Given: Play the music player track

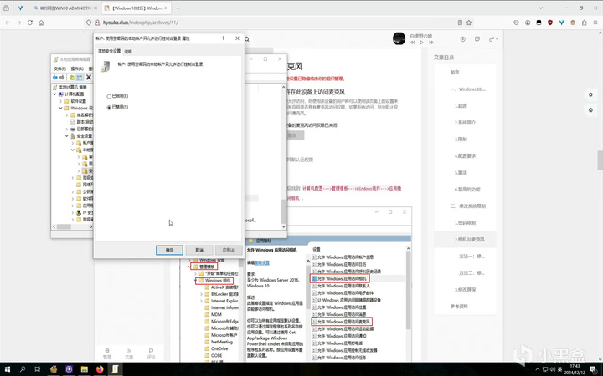Looking at the screenshot, I should [x=421, y=43].
